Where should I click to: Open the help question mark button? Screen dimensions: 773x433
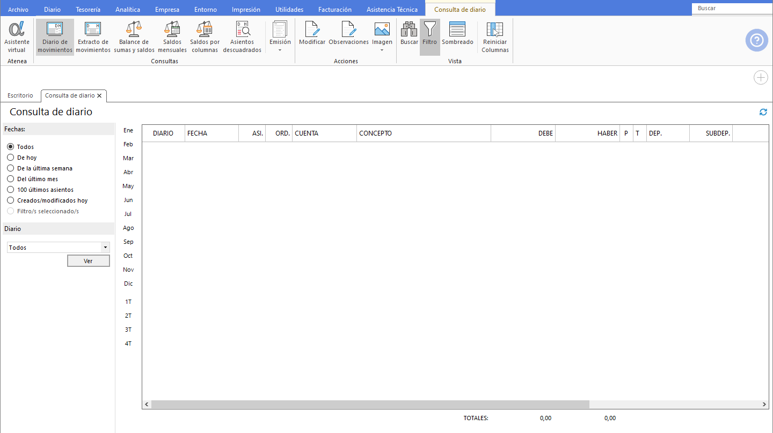(756, 41)
